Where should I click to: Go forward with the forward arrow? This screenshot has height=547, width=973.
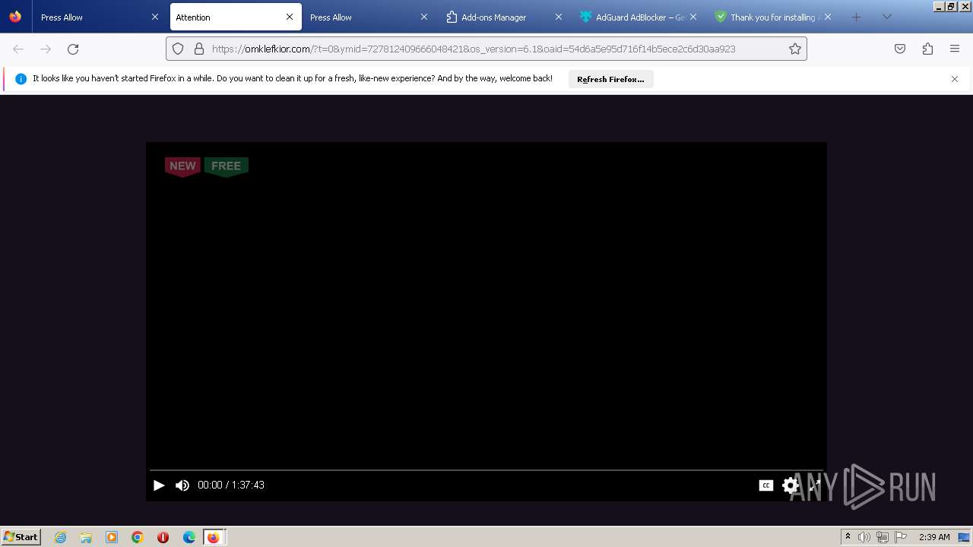pos(46,49)
